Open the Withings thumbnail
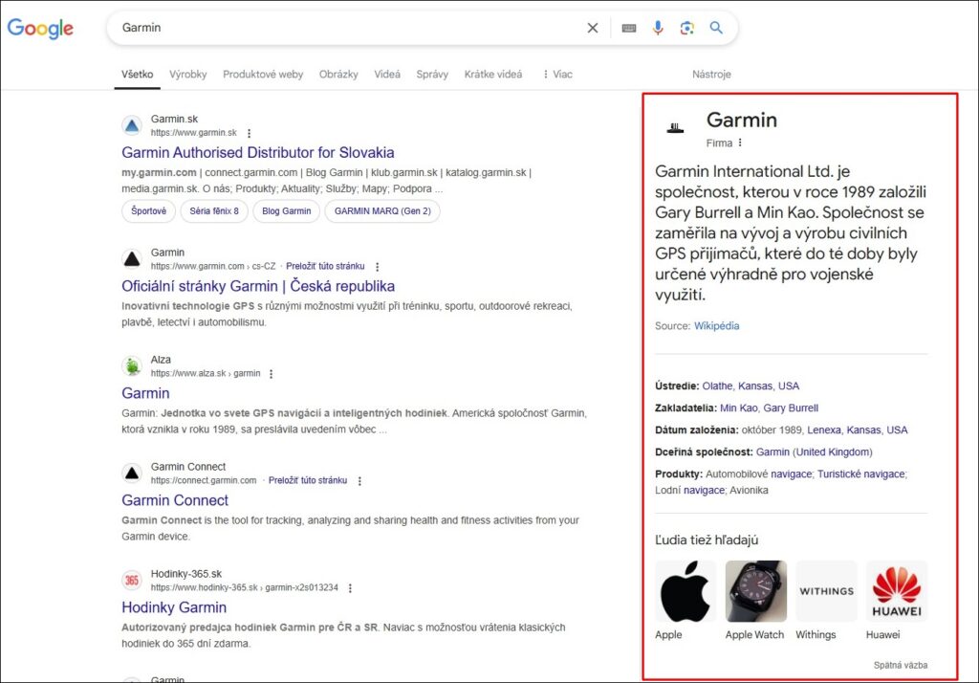Screen dimensions: 979x683 point(826,591)
